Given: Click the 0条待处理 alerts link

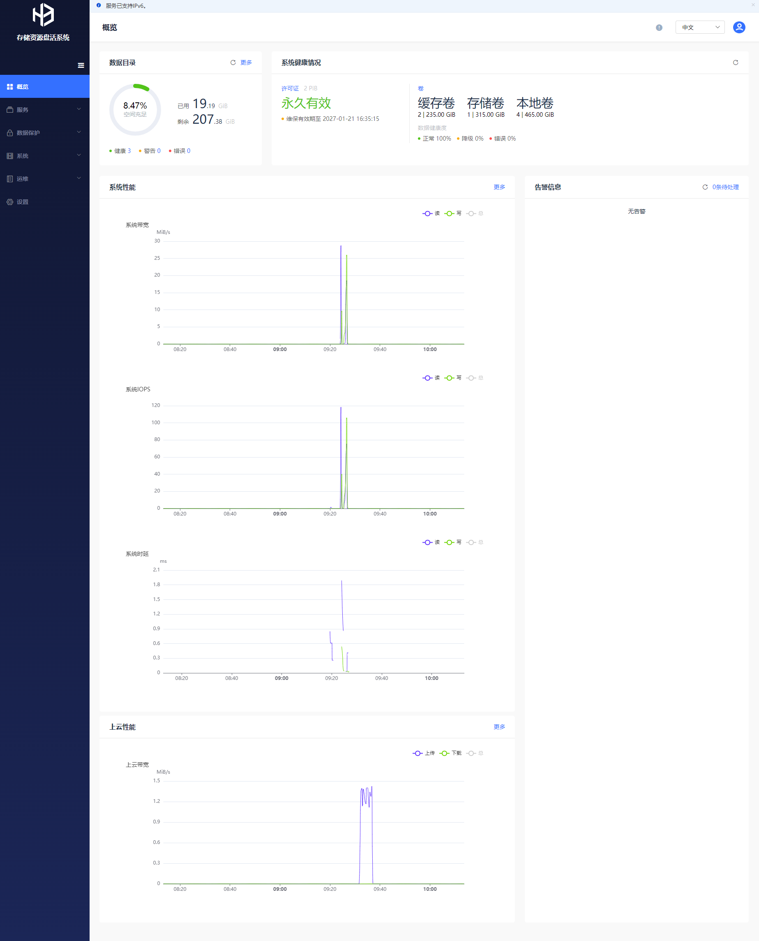Looking at the screenshot, I should coord(725,187).
